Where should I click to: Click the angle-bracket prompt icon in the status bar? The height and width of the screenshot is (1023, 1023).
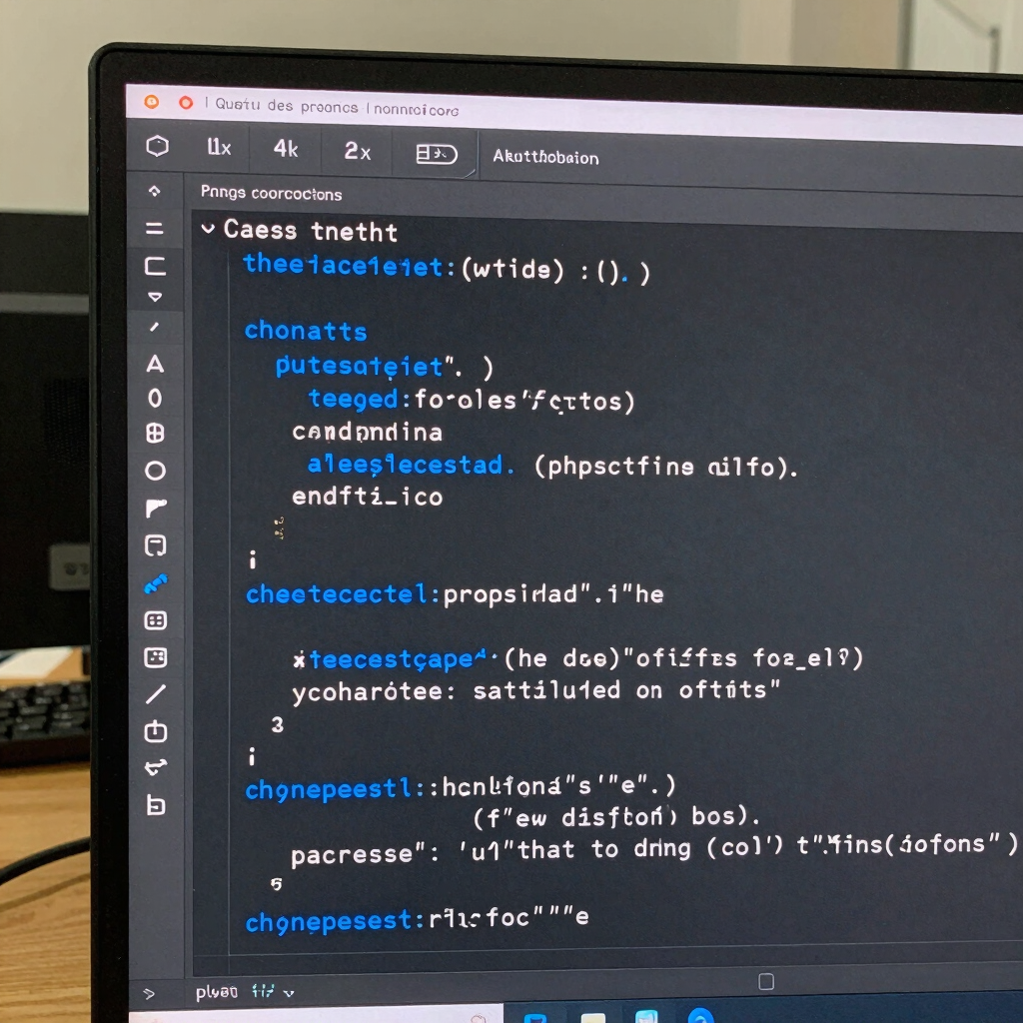point(150,994)
